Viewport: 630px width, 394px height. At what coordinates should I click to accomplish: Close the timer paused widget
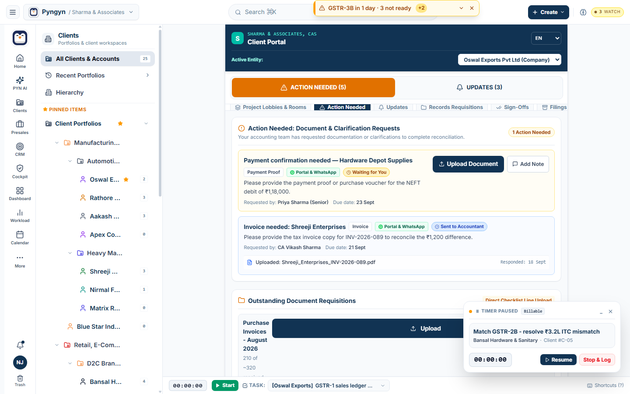(x=610, y=311)
